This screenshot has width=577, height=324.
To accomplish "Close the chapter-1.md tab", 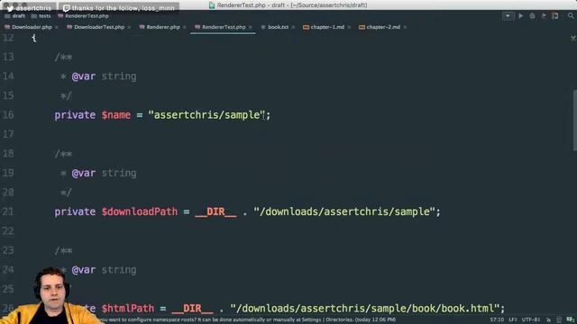I will click(349, 27).
